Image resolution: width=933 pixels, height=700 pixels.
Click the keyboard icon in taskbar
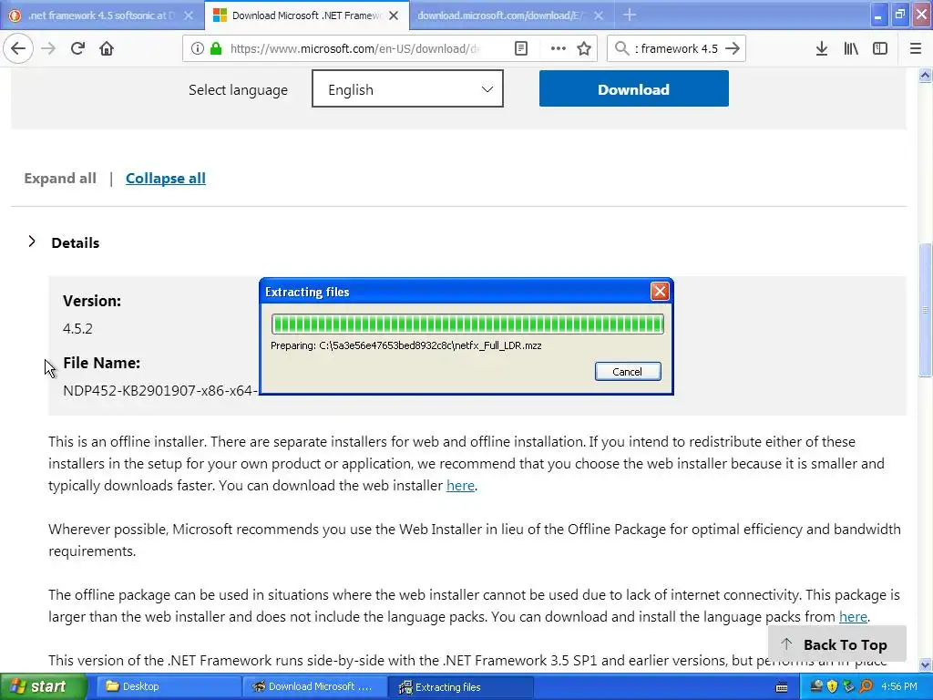click(782, 687)
